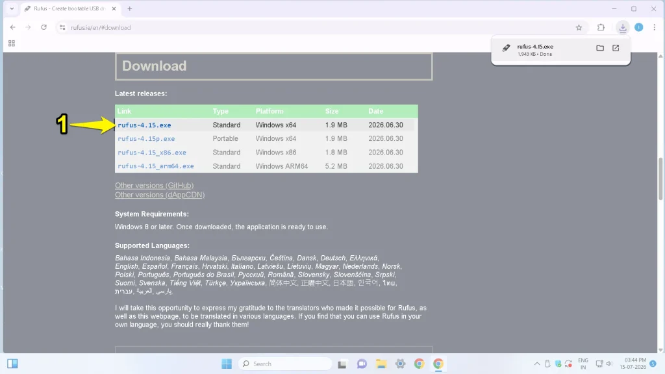Open the browser Downloads icon
The image size is (665, 374).
623,27
